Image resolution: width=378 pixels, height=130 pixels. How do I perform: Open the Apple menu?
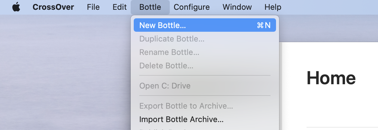coord(16,7)
